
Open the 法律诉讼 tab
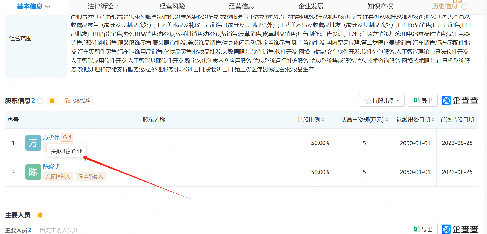pos(103,7)
